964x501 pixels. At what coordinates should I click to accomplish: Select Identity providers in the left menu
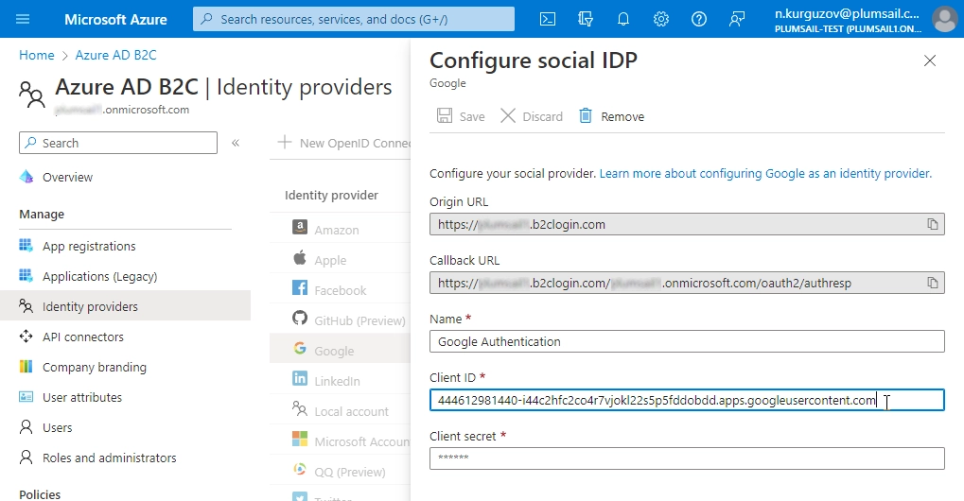pyautogui.click(x=126, y=305)
